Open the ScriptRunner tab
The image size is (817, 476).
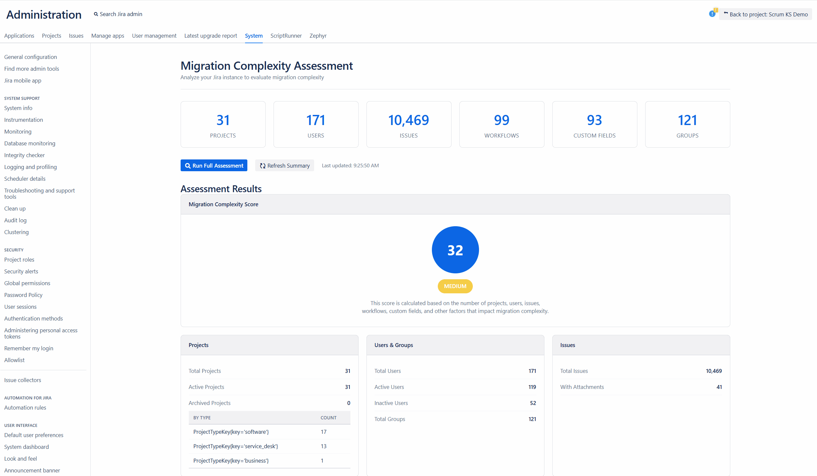[x=286, y=36]
